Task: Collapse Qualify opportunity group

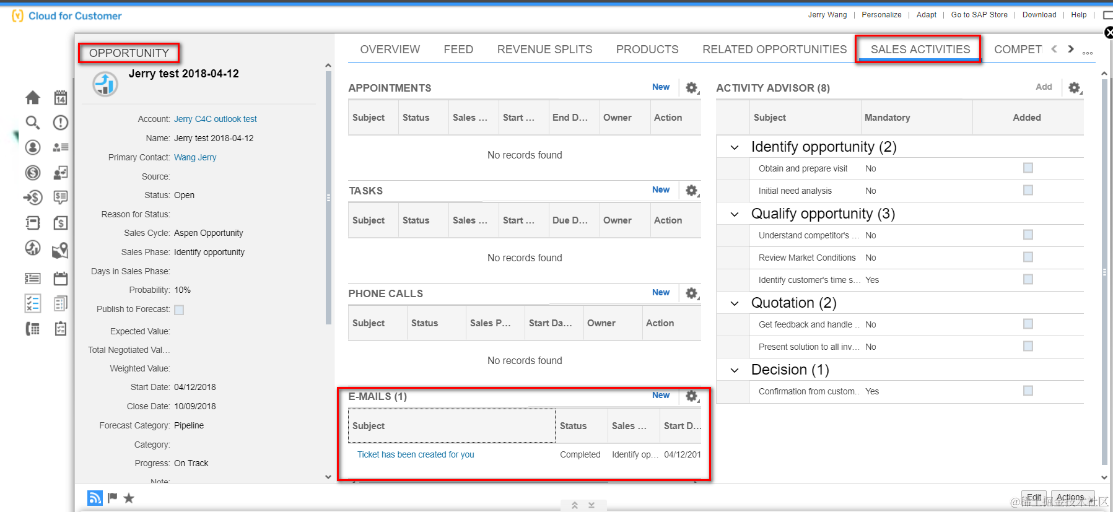Action: coord(735,214)
